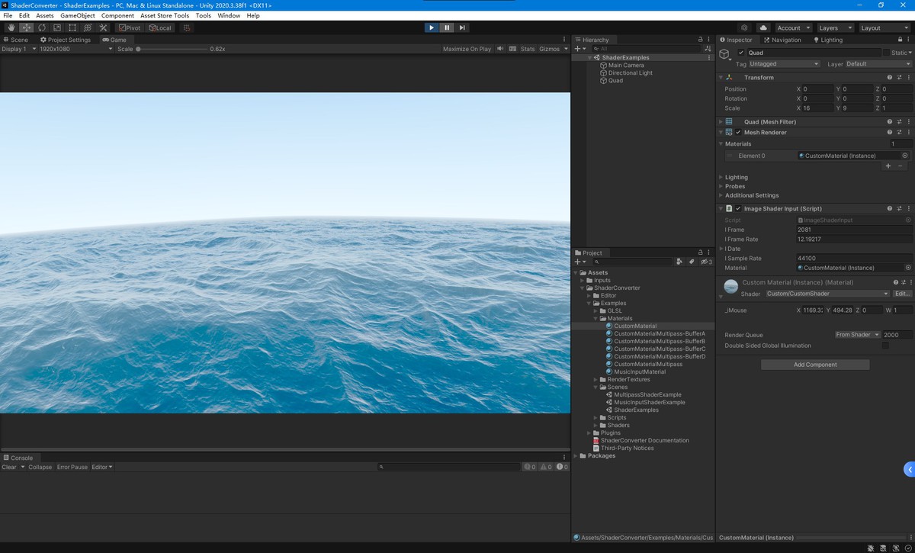Screen dimensions: 915x553
Task: Open the Shader dropdown Custom/CustomShader
Action: (827, 294)
